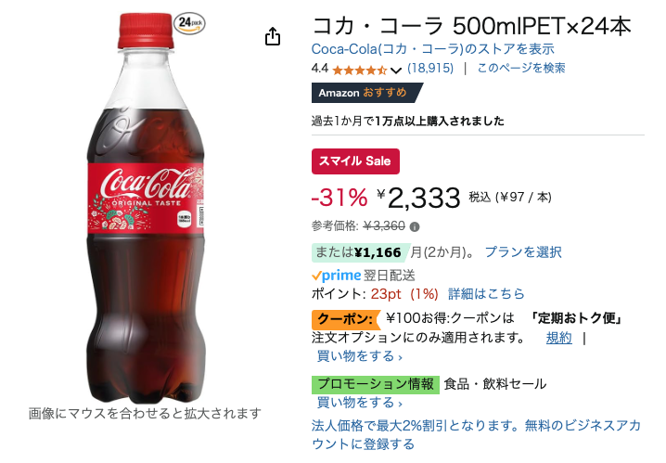Expand 買い物をする under coupon
Image resolution: width=666 pixels, height=463 pixels.
click(x=359, y=356)
